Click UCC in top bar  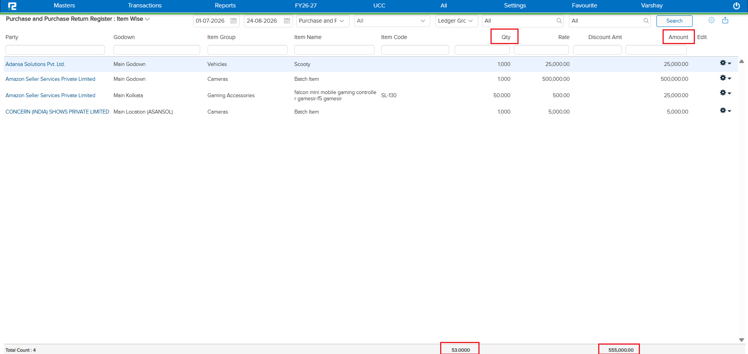[x=379, y=5]
